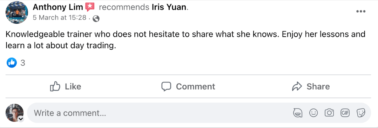378x128 pixels.
Task: Open the Iris Yuan page link
Action: [169, 7]
